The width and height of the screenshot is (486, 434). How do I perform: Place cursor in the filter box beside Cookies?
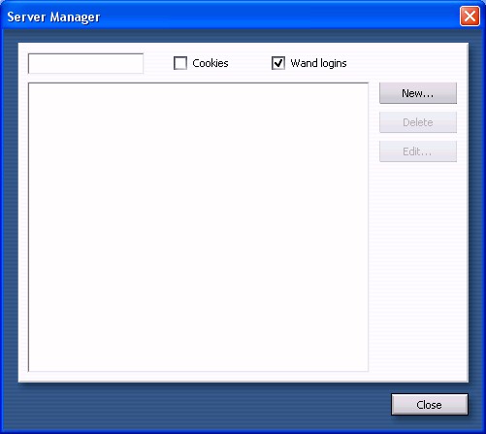(85, 63)
